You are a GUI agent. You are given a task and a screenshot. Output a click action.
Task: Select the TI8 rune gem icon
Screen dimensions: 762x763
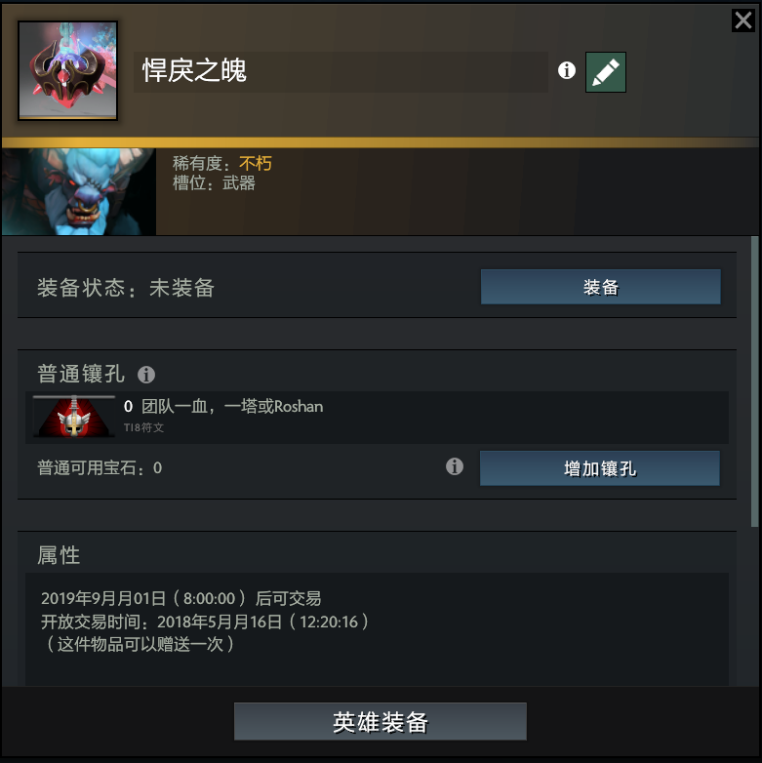click(x=74, y=416)
